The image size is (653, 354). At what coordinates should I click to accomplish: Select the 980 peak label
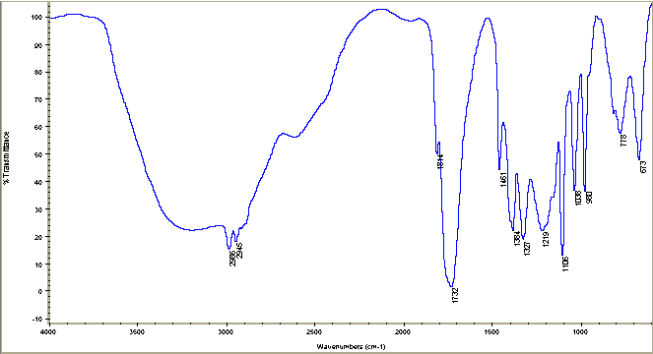click(x=589, y=198)
